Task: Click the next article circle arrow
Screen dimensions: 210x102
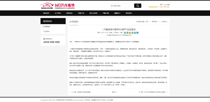Action: (167, 92)
